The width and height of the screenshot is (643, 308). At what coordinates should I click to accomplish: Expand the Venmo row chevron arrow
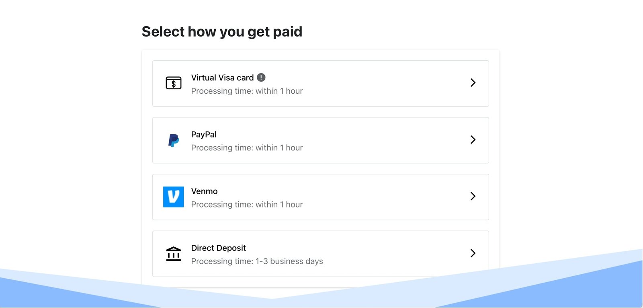tap(473, 196)
